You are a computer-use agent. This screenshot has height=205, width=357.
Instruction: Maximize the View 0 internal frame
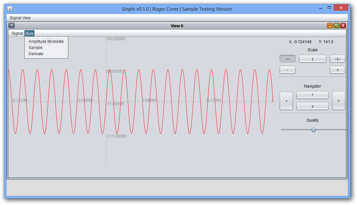pos(337,25)
